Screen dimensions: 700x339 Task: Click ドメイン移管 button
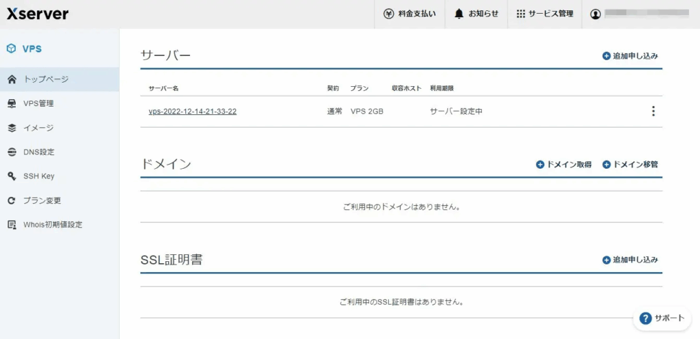(x=630, y=165)
